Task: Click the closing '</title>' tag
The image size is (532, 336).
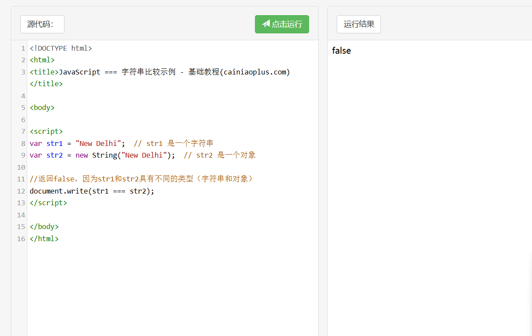Action: (x=46, y=84)
